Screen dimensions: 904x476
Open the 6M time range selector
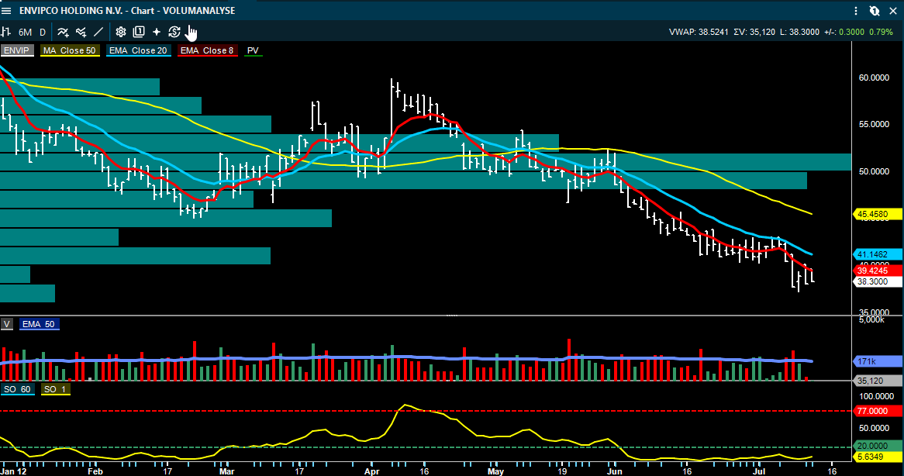[x=25, y=33]
